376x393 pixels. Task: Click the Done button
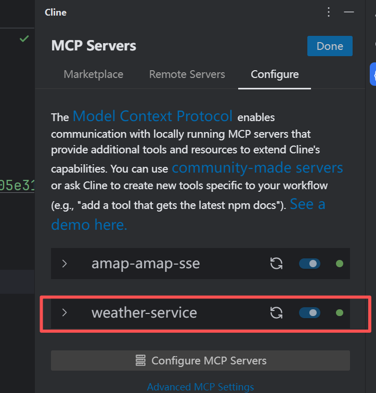pyautogui.click(x=330, y=46)
